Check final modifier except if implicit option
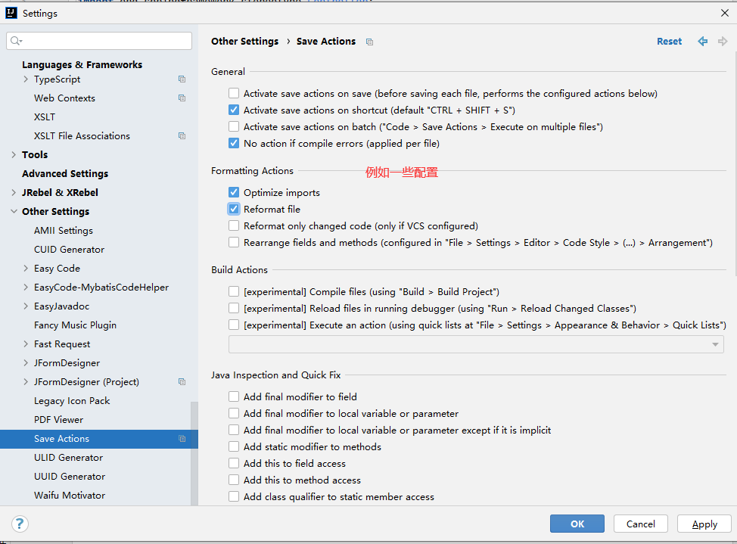The height and width of the screenshot is (544, 737). click(234, 430)
